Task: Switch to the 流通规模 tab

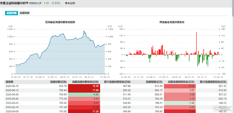Action: [x=24, y=13]
